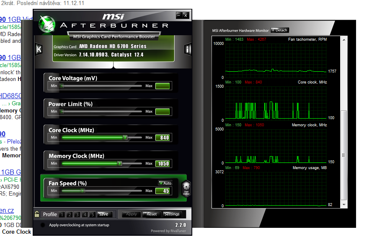This screenshot has height=240, width=372.
Task: Select profile slot 5
Action: [93, 214]
